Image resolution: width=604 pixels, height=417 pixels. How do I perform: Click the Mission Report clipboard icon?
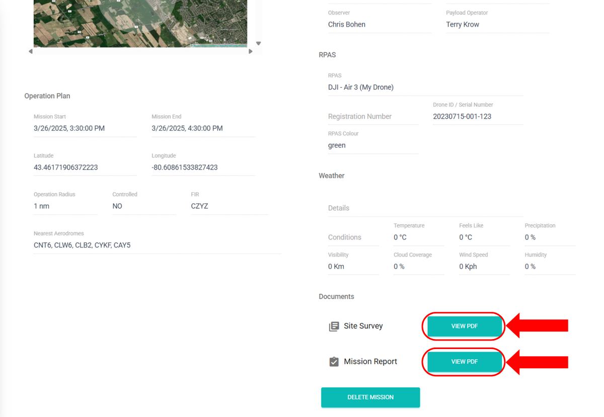pos(334,362)
